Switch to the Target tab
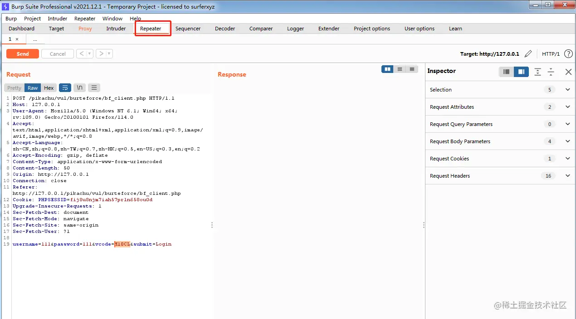This screenshot has height=319, width=576. (x=57, y=29)
